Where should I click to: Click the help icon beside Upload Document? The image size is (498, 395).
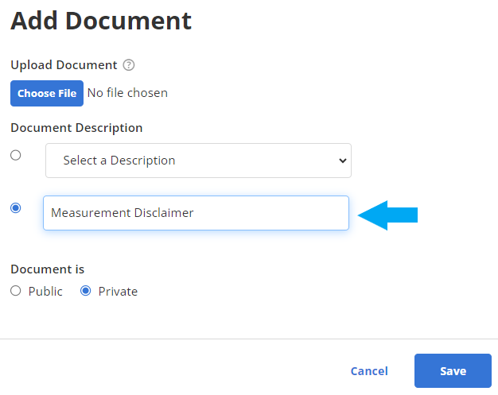pyautogui.click(x=129, y=65)
